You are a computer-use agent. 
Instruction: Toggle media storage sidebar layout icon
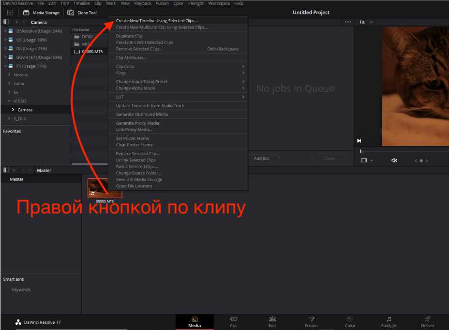pos(6,22)
